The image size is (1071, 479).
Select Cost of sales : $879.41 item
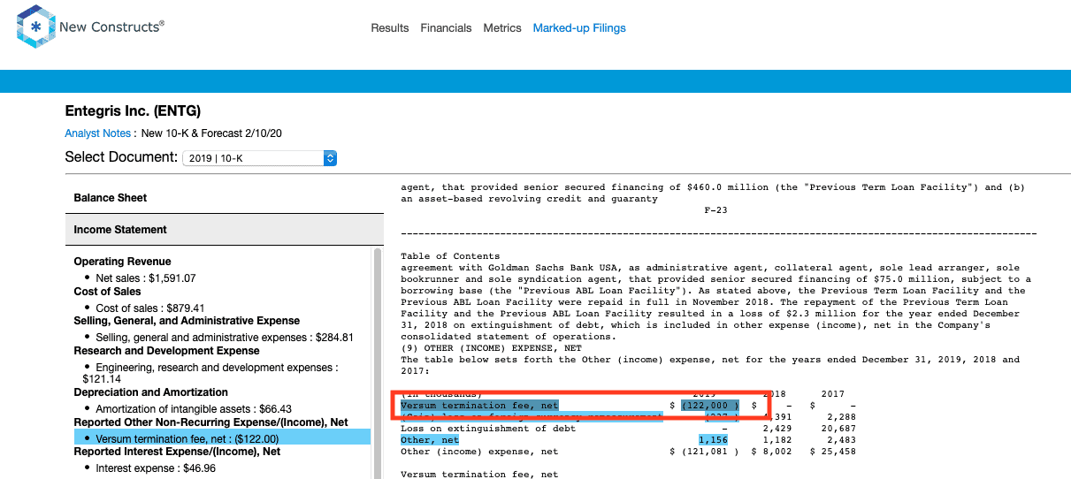[x=150, y=308]
